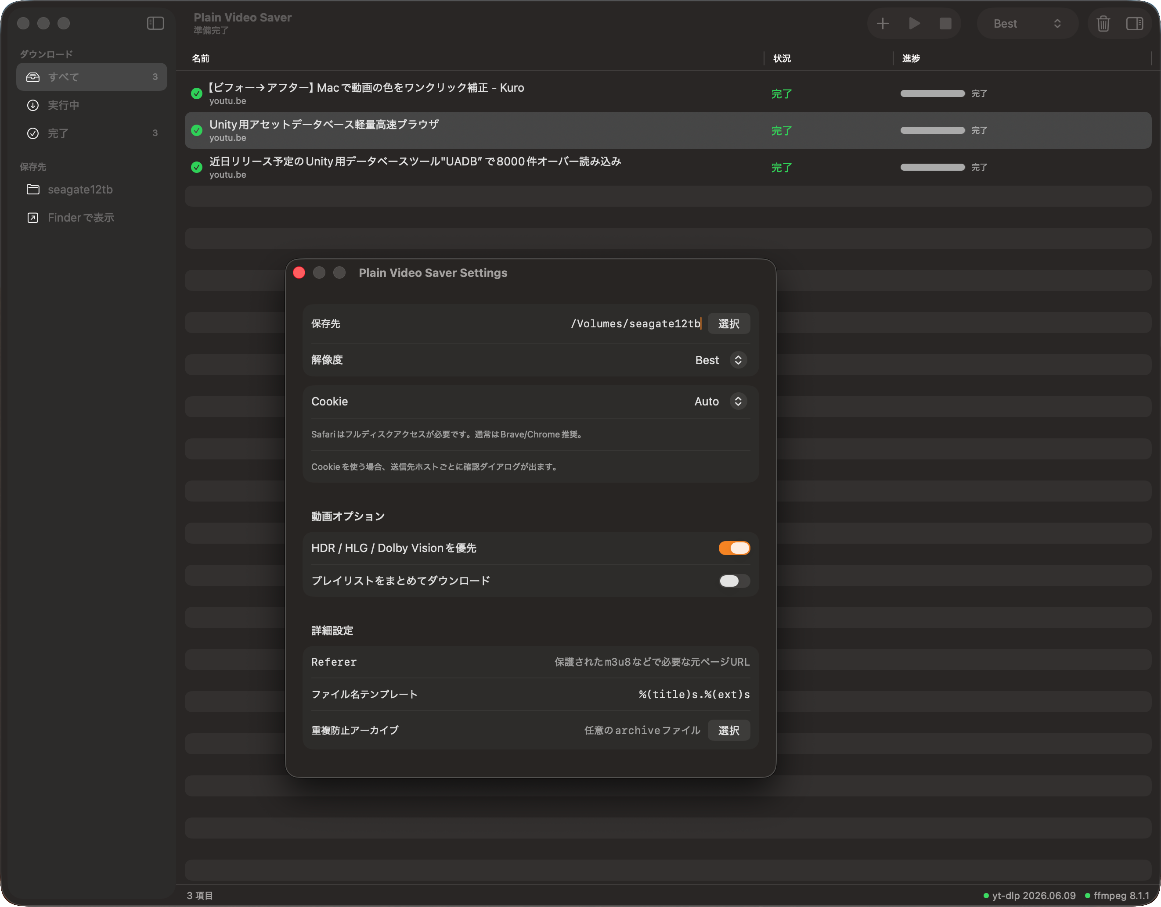Click 選択 button next to 保存先

click(x=728, y=323)
